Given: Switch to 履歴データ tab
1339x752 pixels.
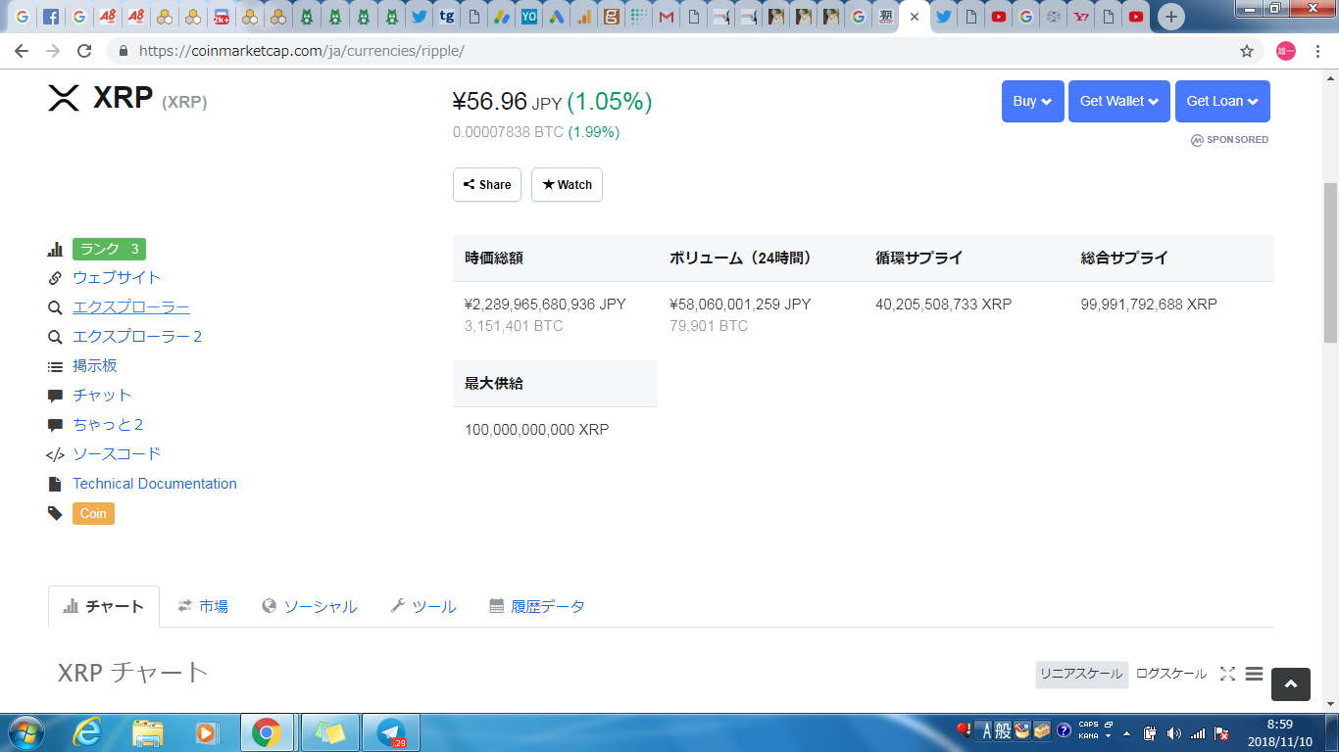Looking at the screenshot, I should [x=536, y=607].
